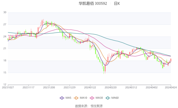Screen dimensions: 178x108
Task: Disable the MA60 series via legend text
Action: pos(115,98)
